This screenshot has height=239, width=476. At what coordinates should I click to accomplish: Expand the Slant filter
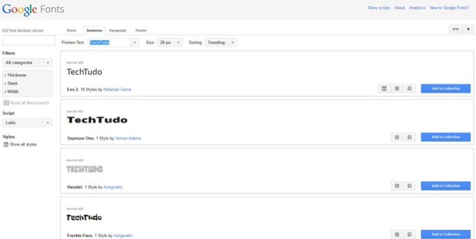coord(11,83)
